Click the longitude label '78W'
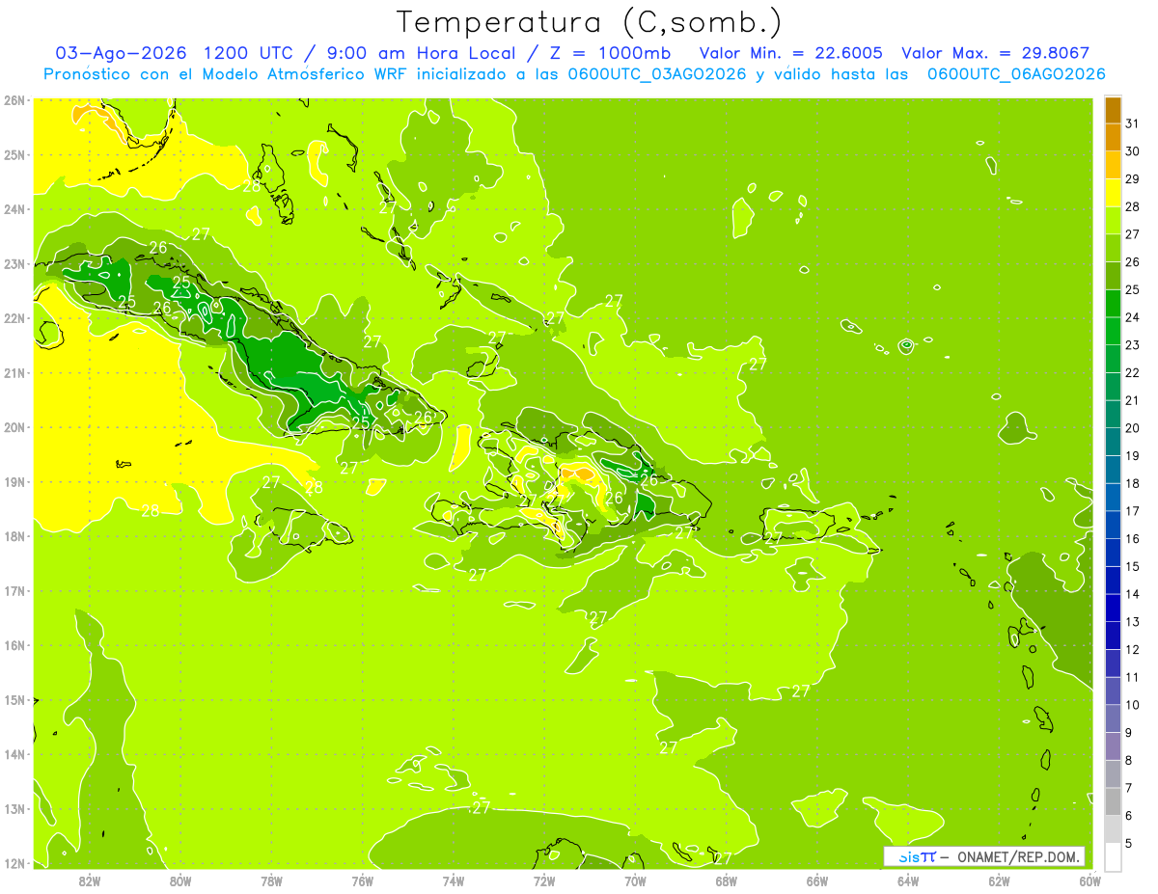1158x894 pixels. pyautogui.click(x=271, y=880)
